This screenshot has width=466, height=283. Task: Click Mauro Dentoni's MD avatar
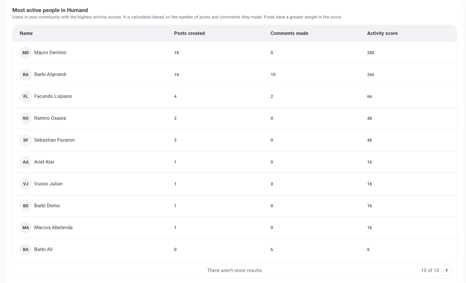pyautogui.click(x=26, y=53)
